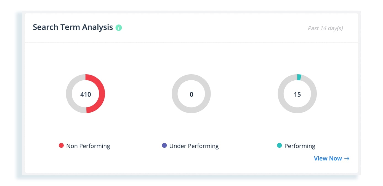Click the 410 value inside the donut

[x=86, y=94]
